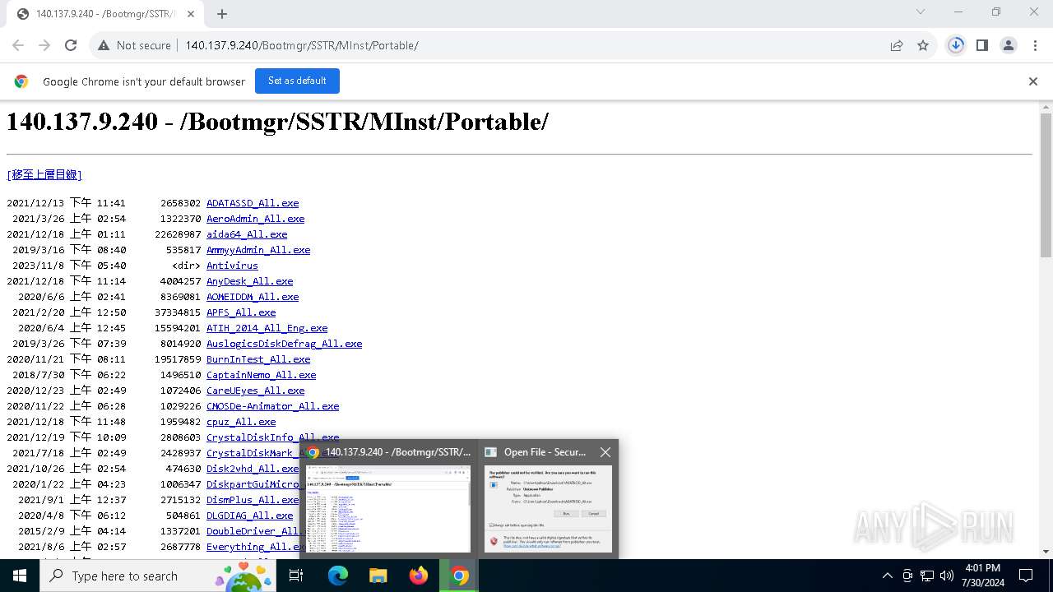
Task: Open the Antivirus directory
Action: click(232, 266)
